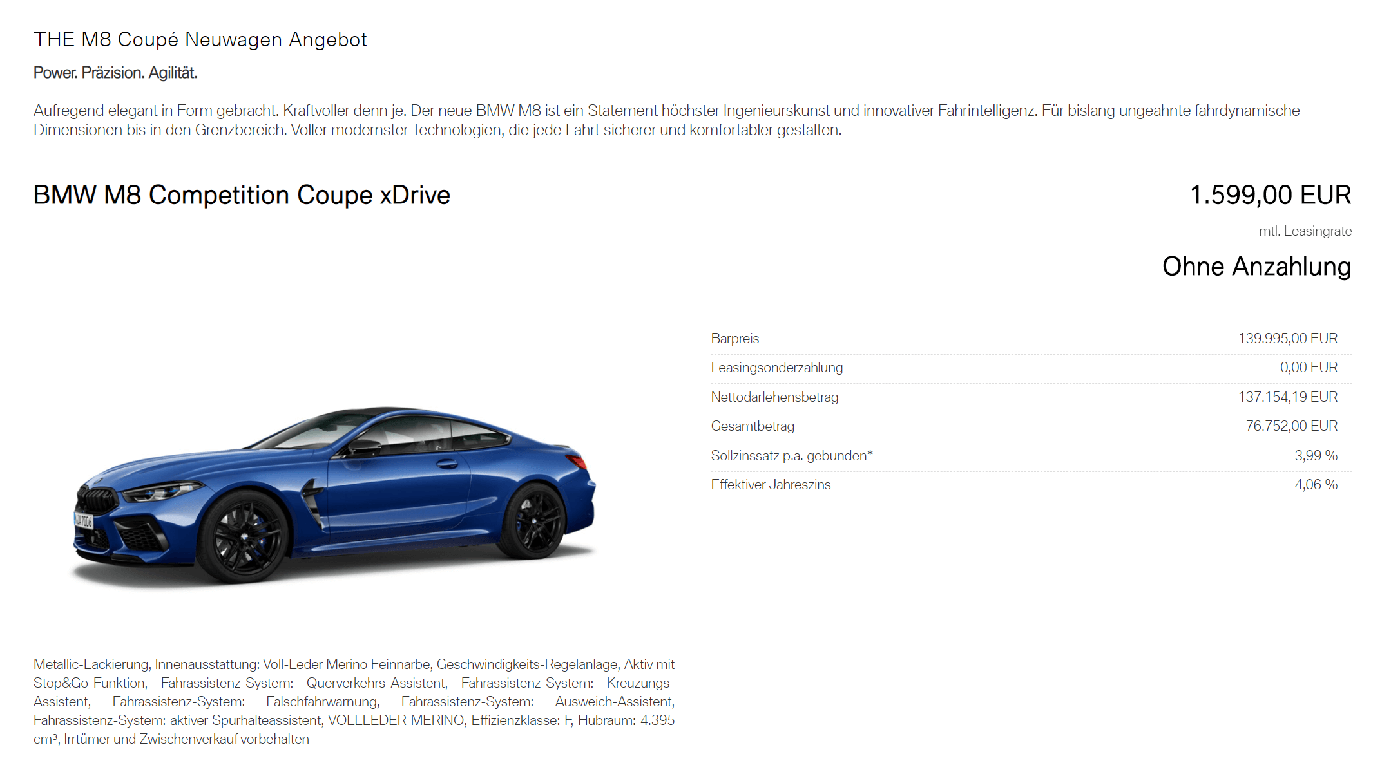Click value '137.154,19 EUR'
Screen dimensions: 1391x772
[1287, 397]
